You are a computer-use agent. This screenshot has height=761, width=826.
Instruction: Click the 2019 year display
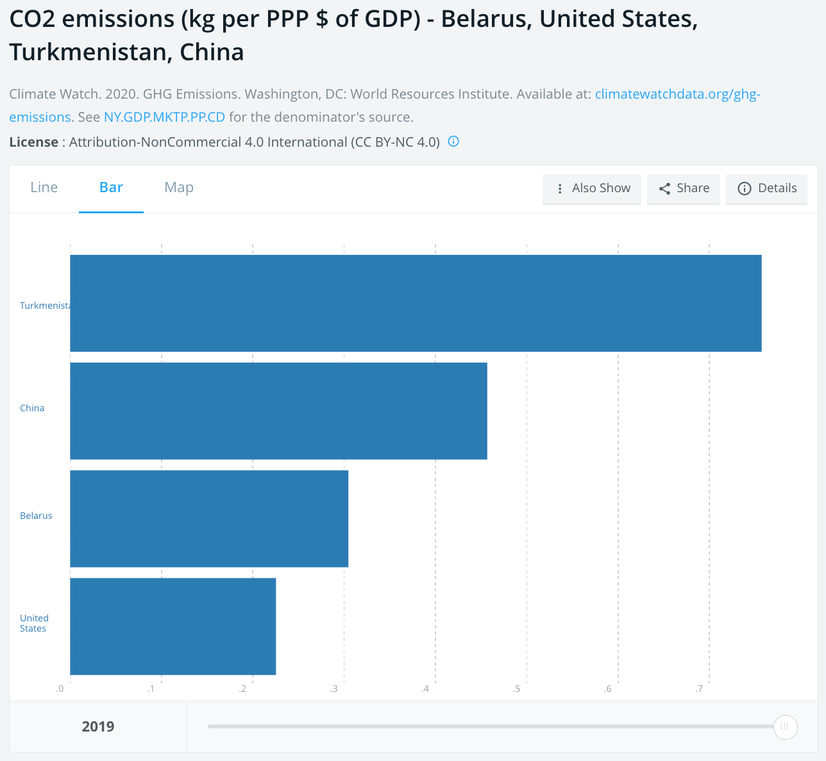[x=98, y=726]
